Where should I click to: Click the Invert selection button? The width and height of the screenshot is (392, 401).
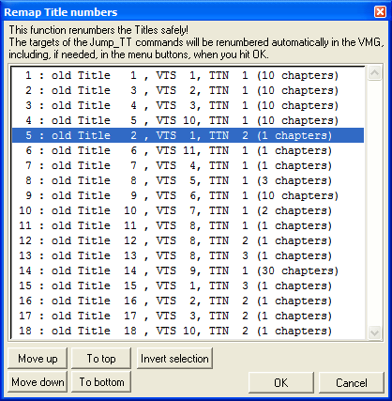tap(174, 358)
